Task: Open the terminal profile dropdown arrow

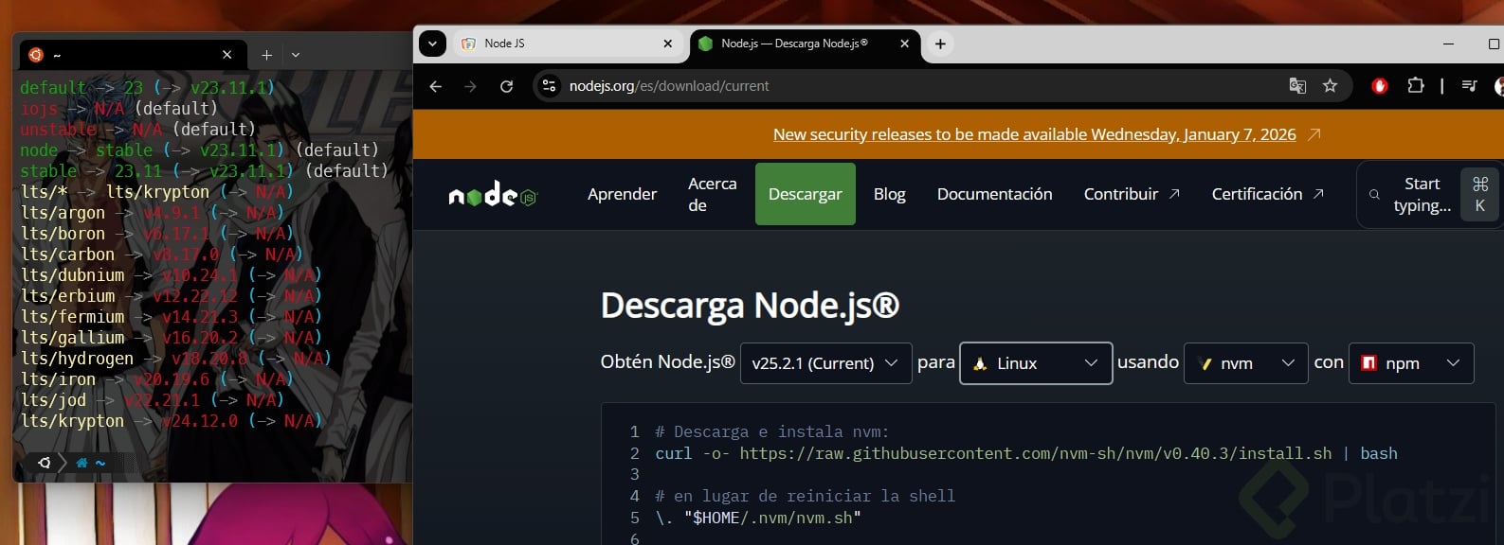Action: point(296,55)
